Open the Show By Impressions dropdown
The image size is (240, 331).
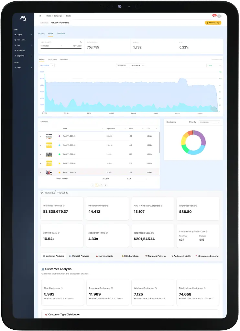(x=209, y=122)
